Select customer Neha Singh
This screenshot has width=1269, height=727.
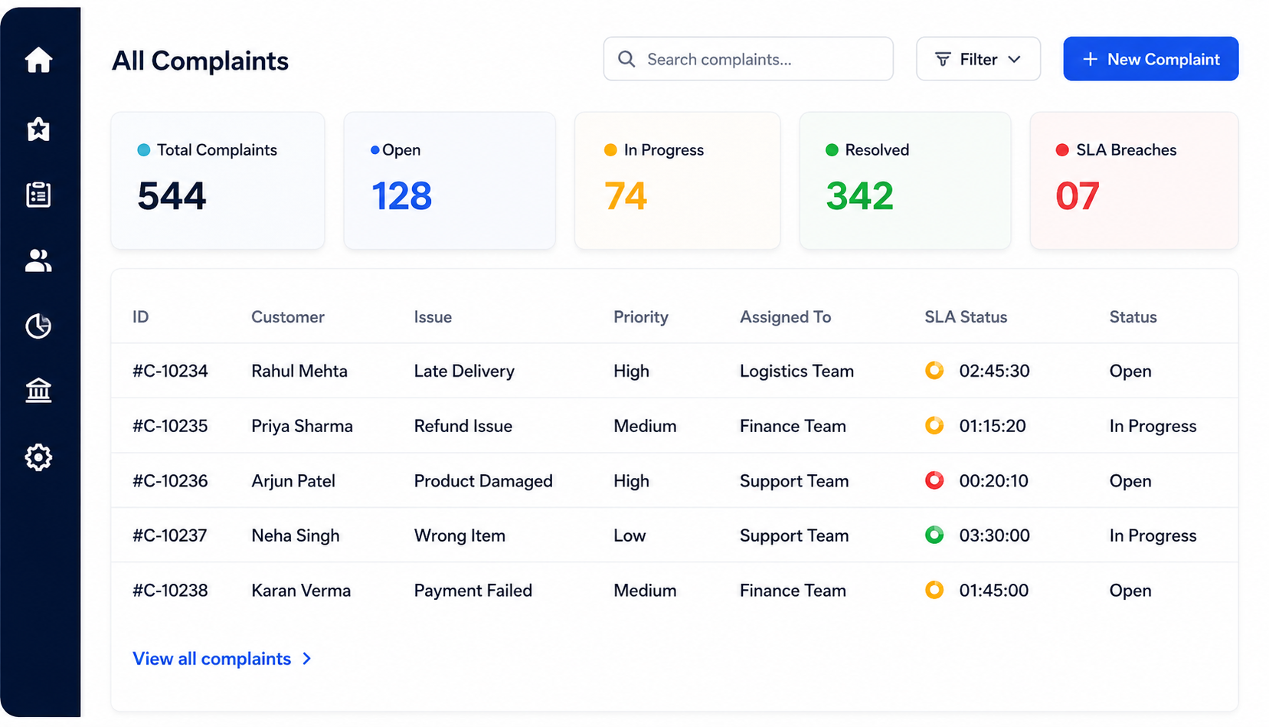point(296,535)
